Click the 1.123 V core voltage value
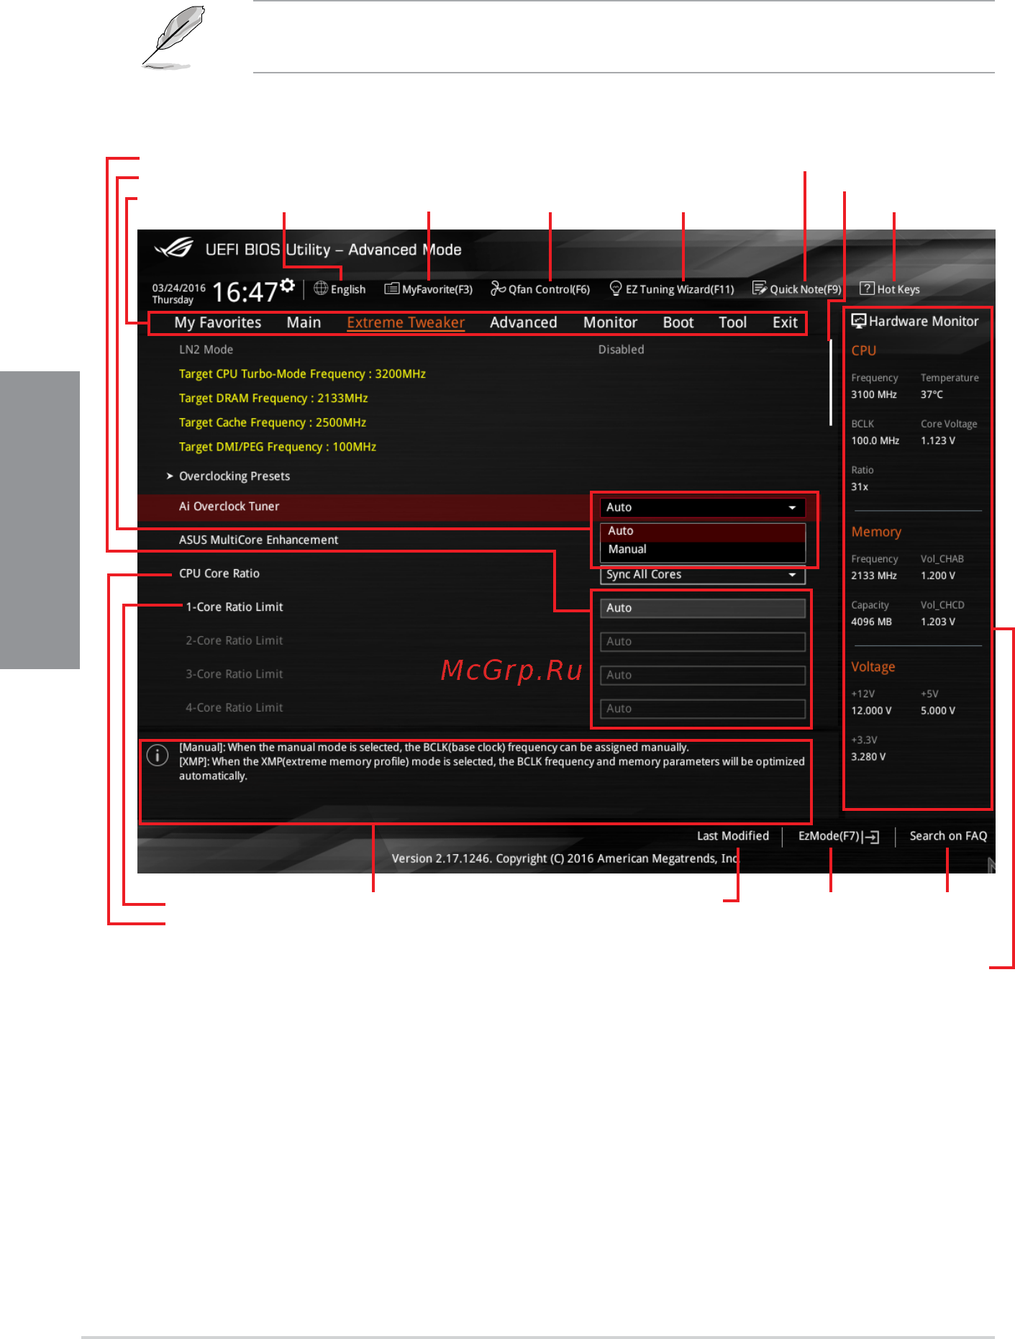The width and height of the screenshot is (1015, 1339). tap(938, 441)
